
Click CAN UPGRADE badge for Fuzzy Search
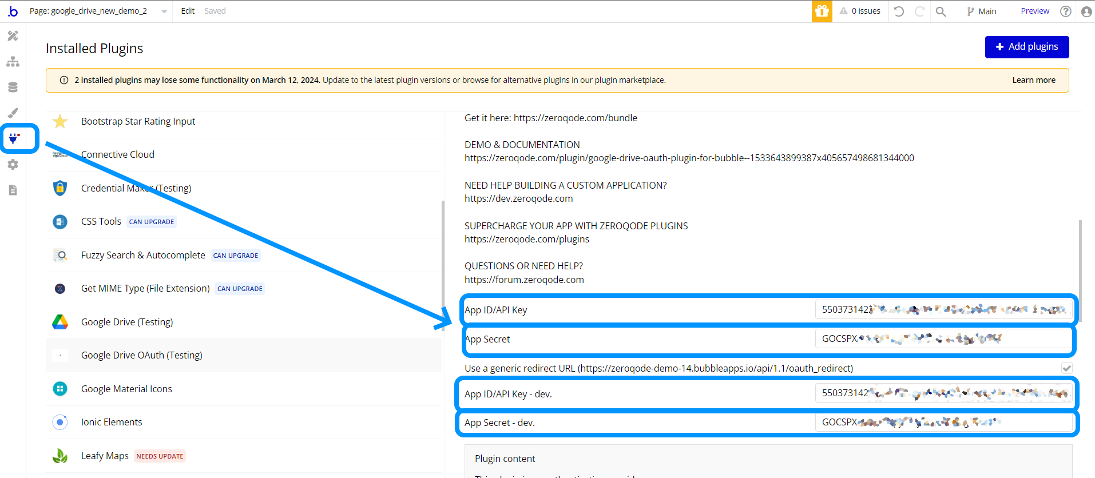[x=236, y=256]
